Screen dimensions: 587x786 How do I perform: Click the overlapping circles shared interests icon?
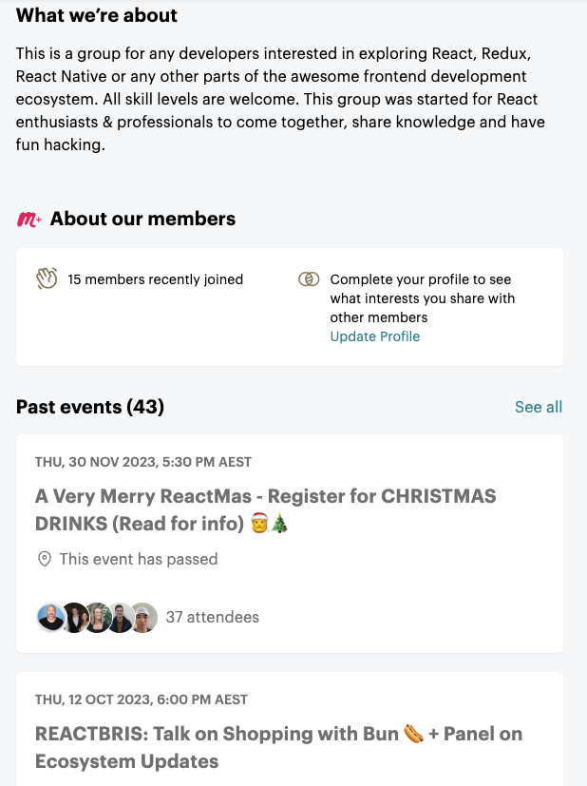click(308, 279)
